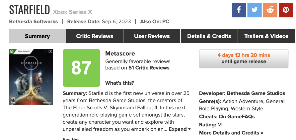Pin this page on Pinterest
Screen dimensions: 296x140
(286, 10)
